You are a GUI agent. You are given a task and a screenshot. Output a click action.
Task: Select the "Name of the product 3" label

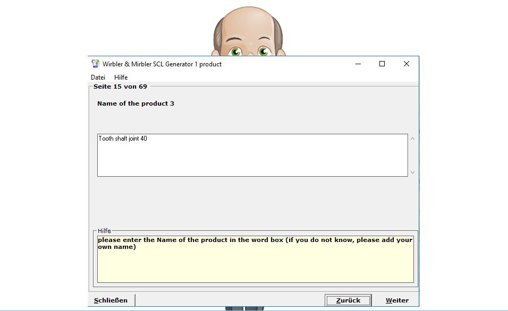tap(136, 103)
